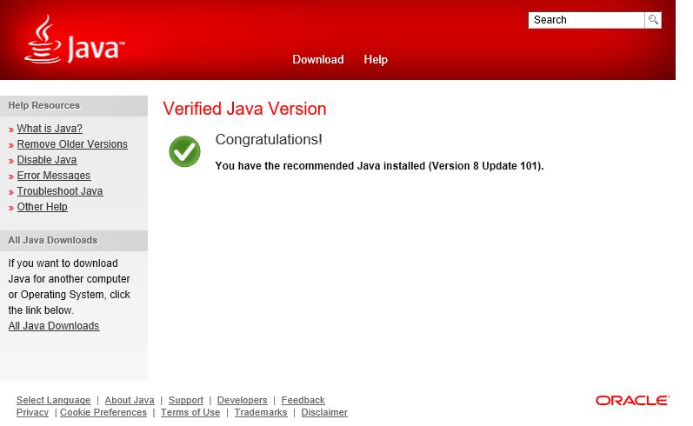This screenshot has height=426, width=693.
Task: Go to Disable Java help page
Action: click(x=47, y=160)
